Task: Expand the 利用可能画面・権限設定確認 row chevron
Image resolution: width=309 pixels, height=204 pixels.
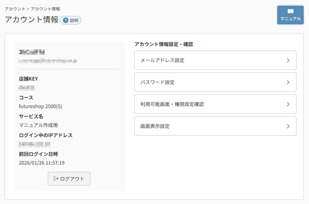Action: [x=288, y=104]
